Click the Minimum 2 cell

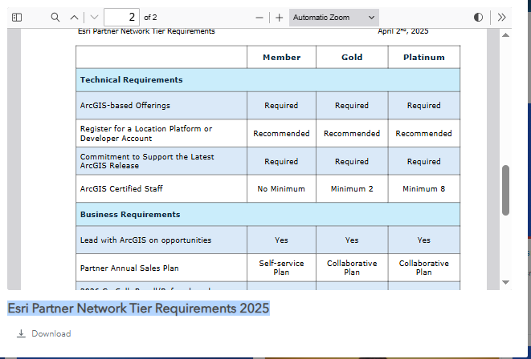click(352, 189)
